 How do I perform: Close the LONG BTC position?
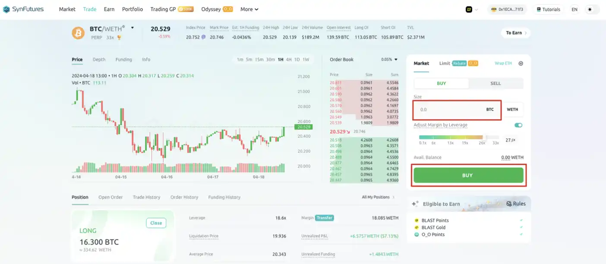click(156, 223)
